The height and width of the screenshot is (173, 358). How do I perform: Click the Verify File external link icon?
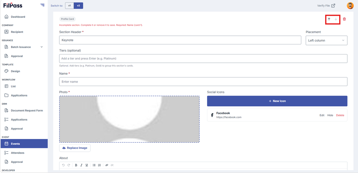[x=333, y=5]
